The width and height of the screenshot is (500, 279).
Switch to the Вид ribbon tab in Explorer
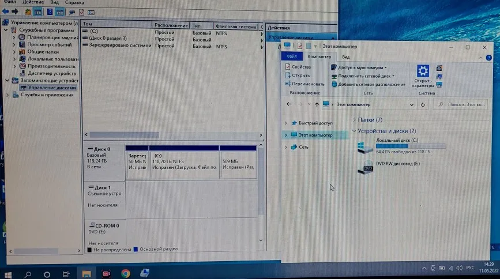[345, 56]
